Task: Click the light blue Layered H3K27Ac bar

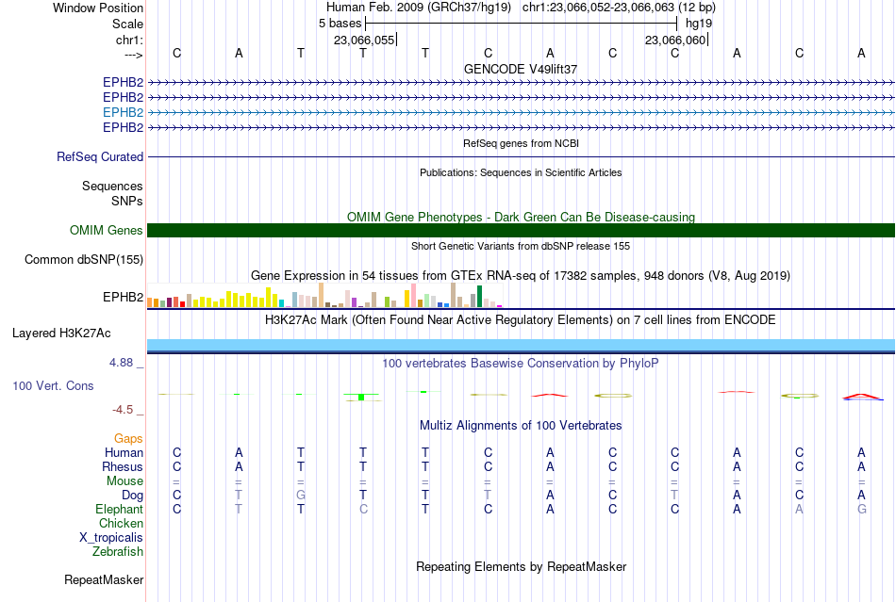Action: [x=521, y=345]
